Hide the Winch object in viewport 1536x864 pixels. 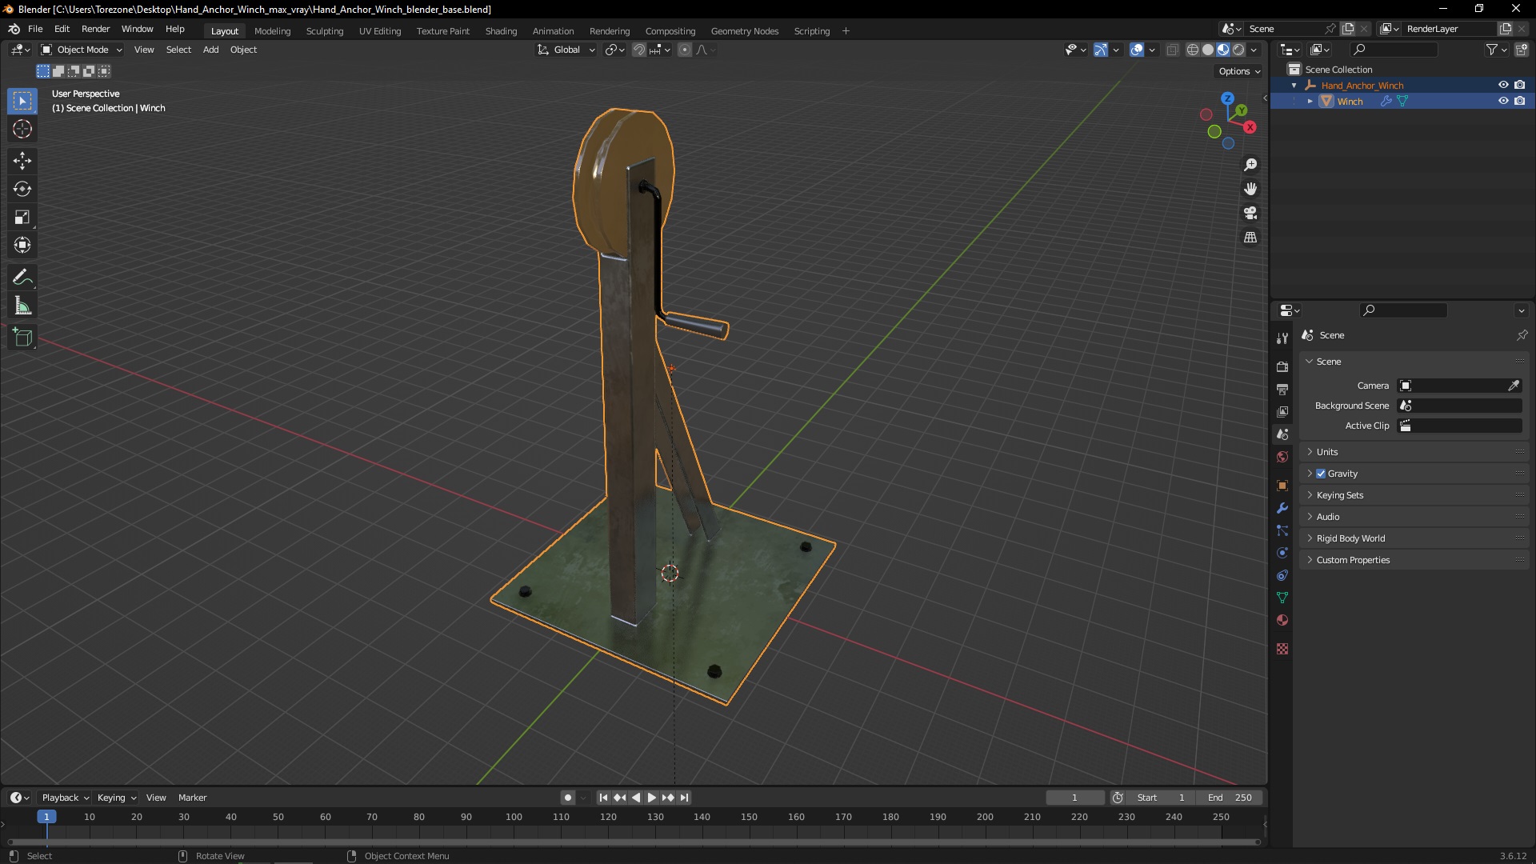[1503, 101]
